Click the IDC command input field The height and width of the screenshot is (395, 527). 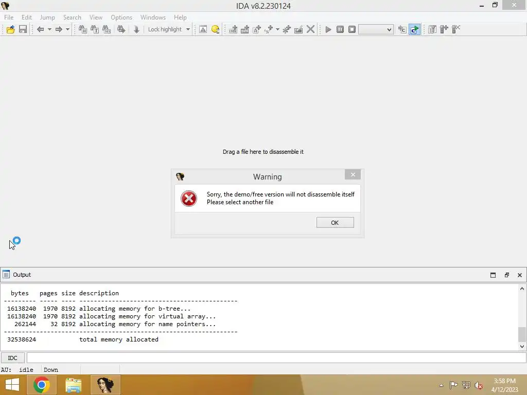[x=276, y=358]
